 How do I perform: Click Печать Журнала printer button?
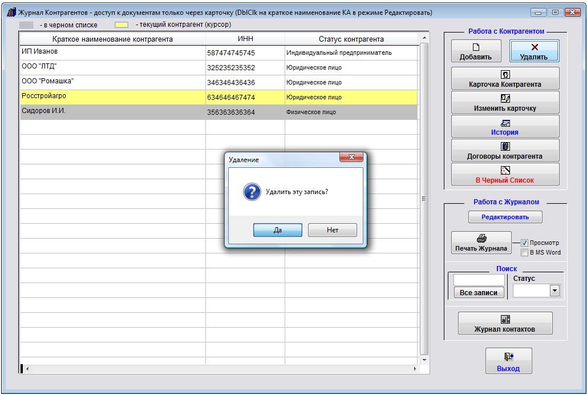[x=481, y=243]
